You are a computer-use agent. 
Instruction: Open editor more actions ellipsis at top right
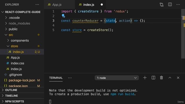pyautogui.click(x=178, y=5)
